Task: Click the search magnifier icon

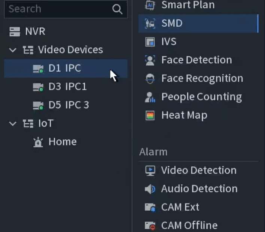Action: tap(118, 10)
